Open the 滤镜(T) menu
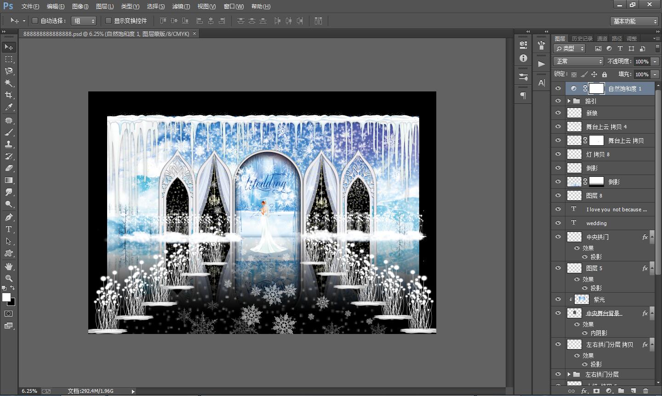Image resolution: width=662 pixels, height=396 pixels. pos(181,6)
